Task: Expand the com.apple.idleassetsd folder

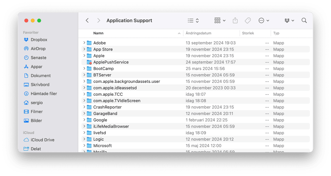Action: (84, 88)
